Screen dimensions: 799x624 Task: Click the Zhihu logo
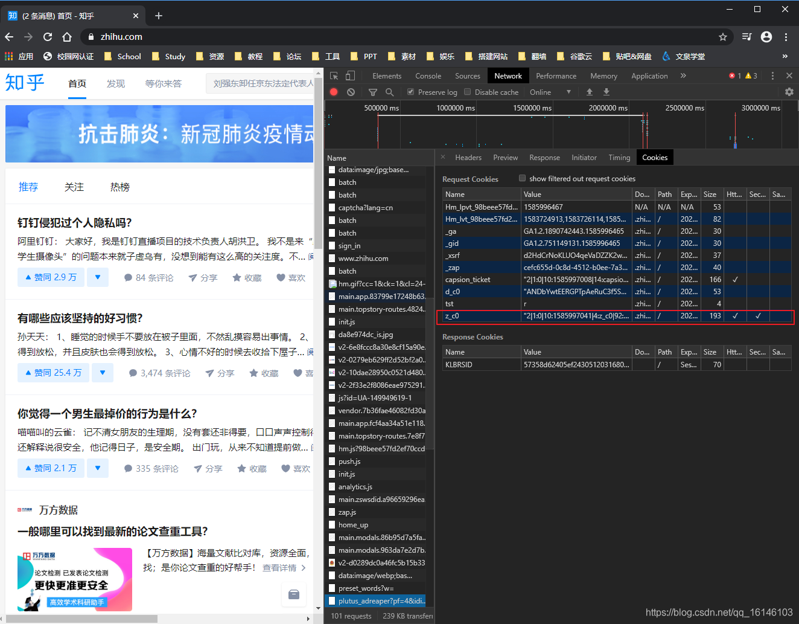pos(25,83)
